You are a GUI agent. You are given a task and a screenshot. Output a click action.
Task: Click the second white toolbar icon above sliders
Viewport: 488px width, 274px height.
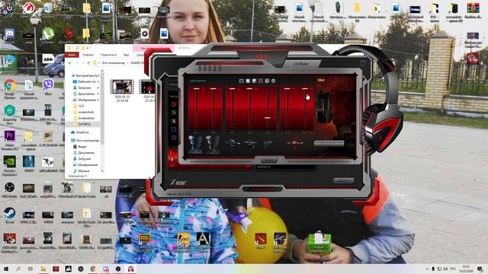[248, 81]
